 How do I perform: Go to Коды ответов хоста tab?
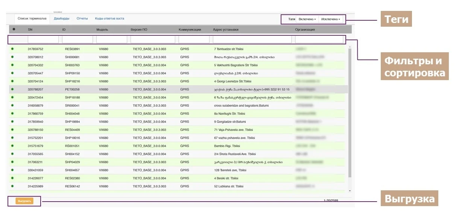pos(109,18)
